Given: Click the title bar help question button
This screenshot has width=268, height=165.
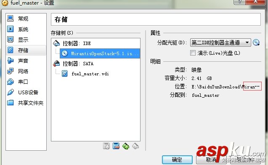Looking at the screenshot, I should [x=239, y=2].
